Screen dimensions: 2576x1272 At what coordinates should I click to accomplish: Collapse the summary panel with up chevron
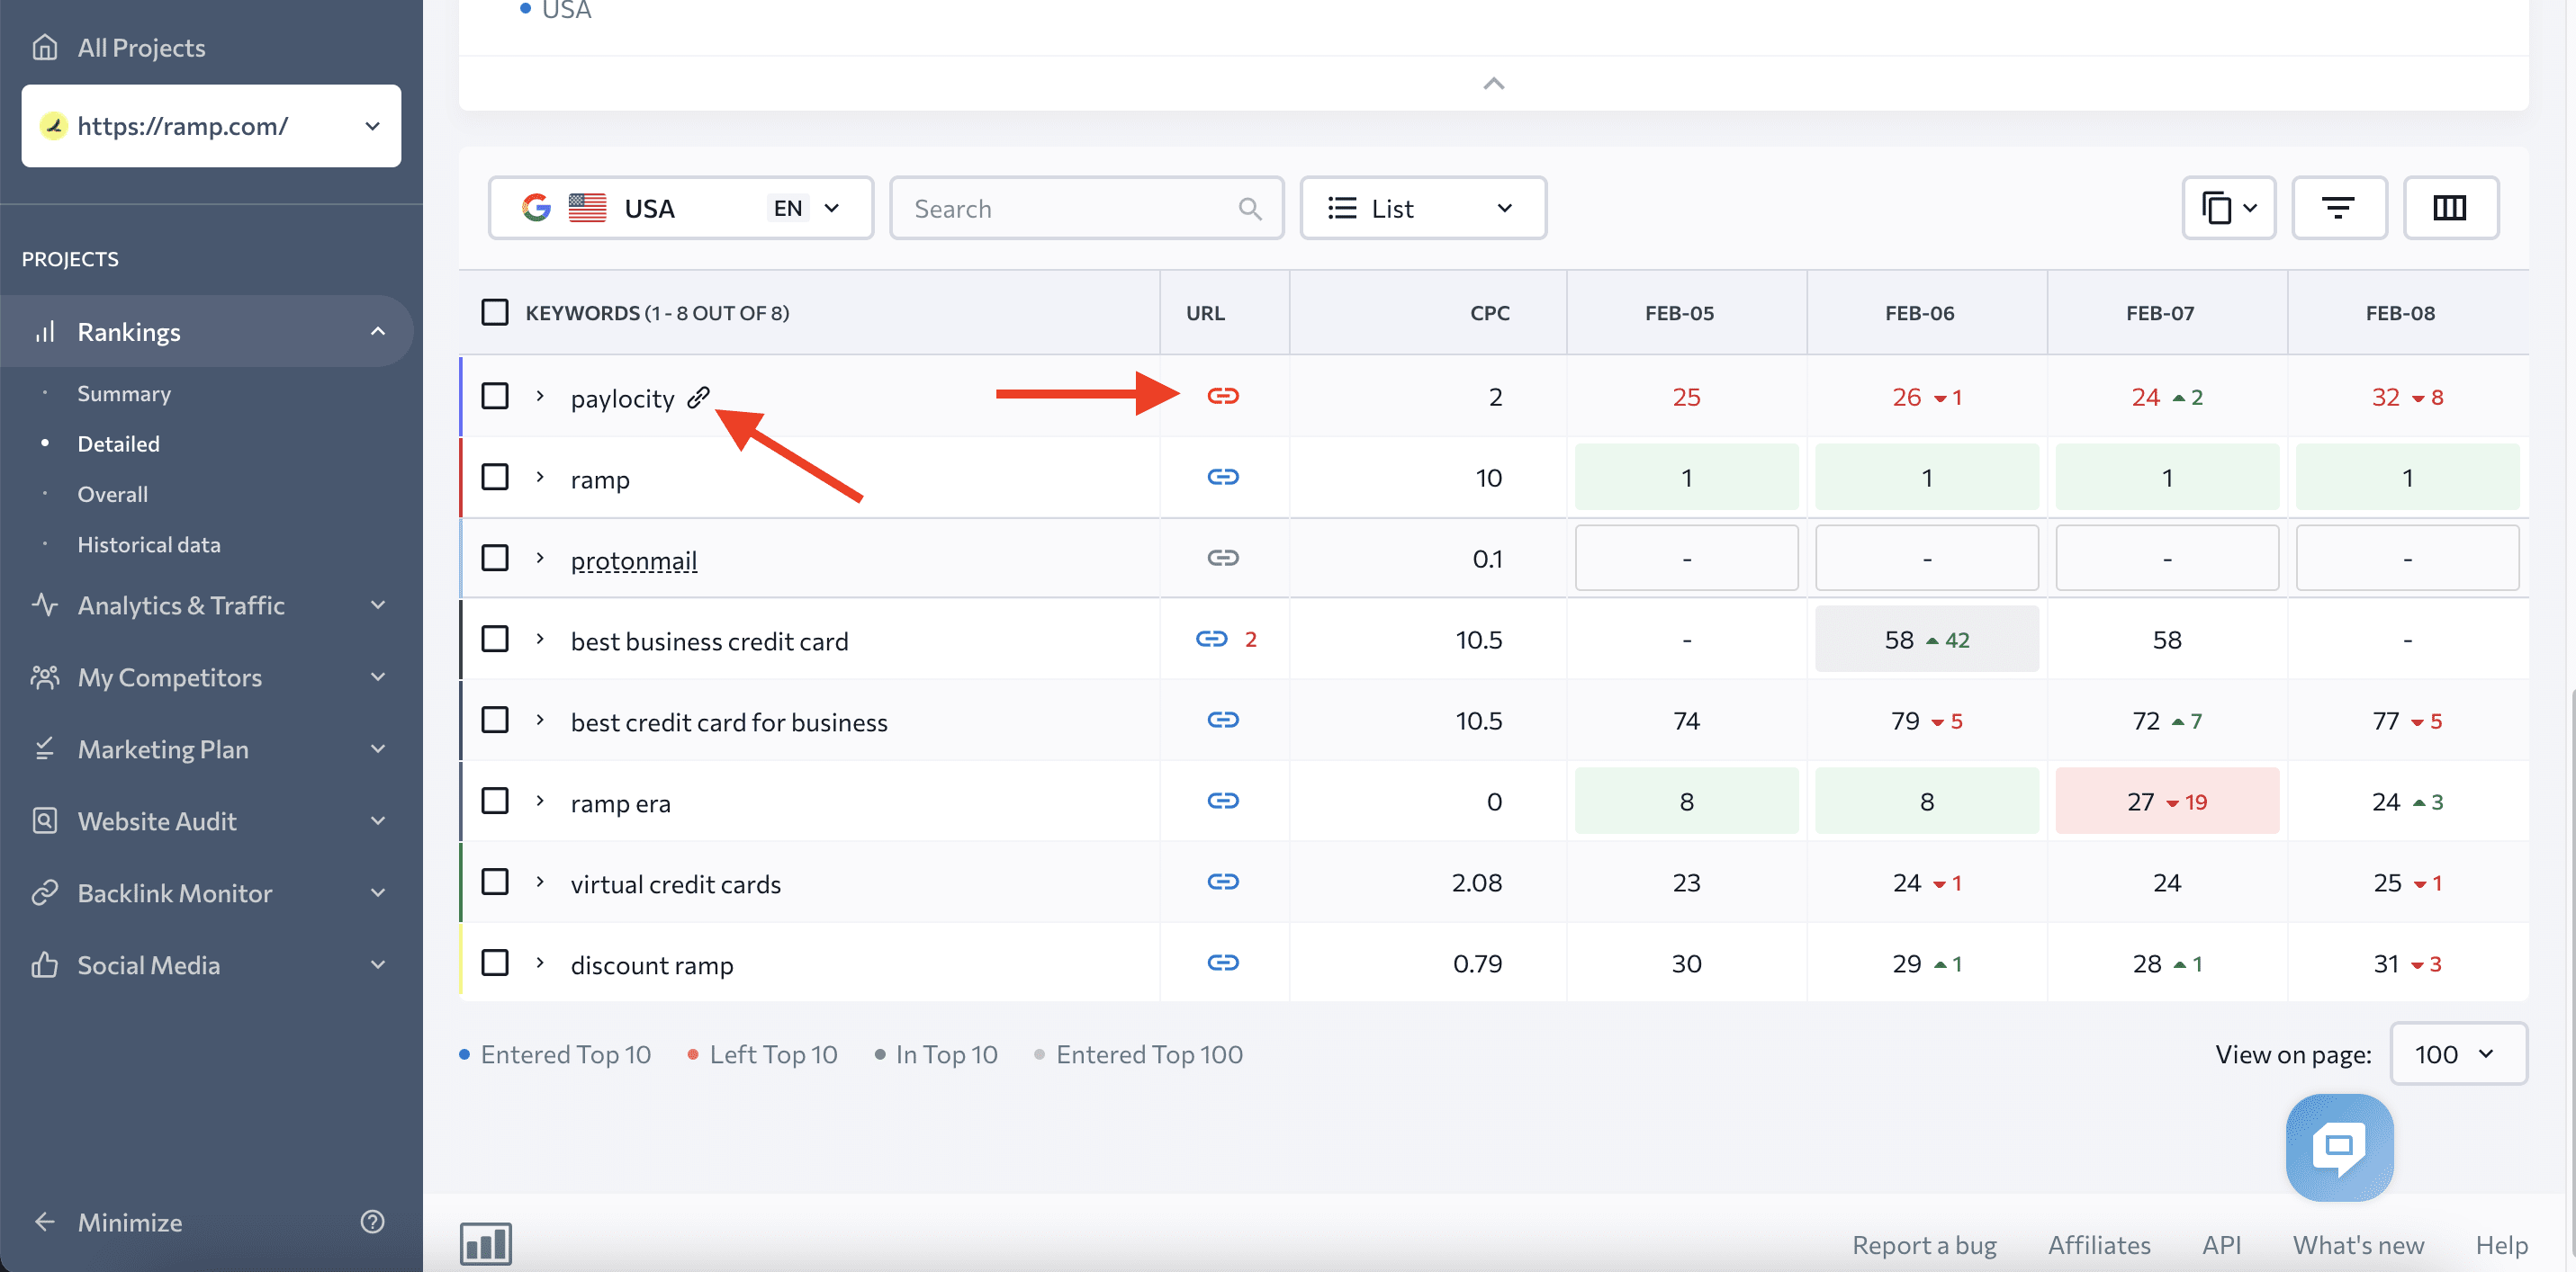click(1493, 84)
